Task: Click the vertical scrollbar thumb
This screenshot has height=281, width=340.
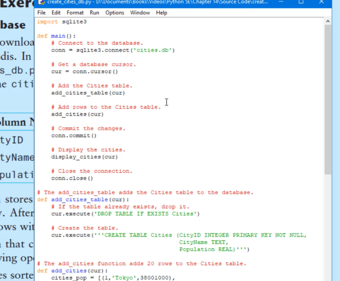Action: point(328,99)
